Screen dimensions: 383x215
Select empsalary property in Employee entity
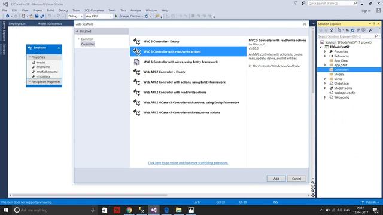(43, 76)
